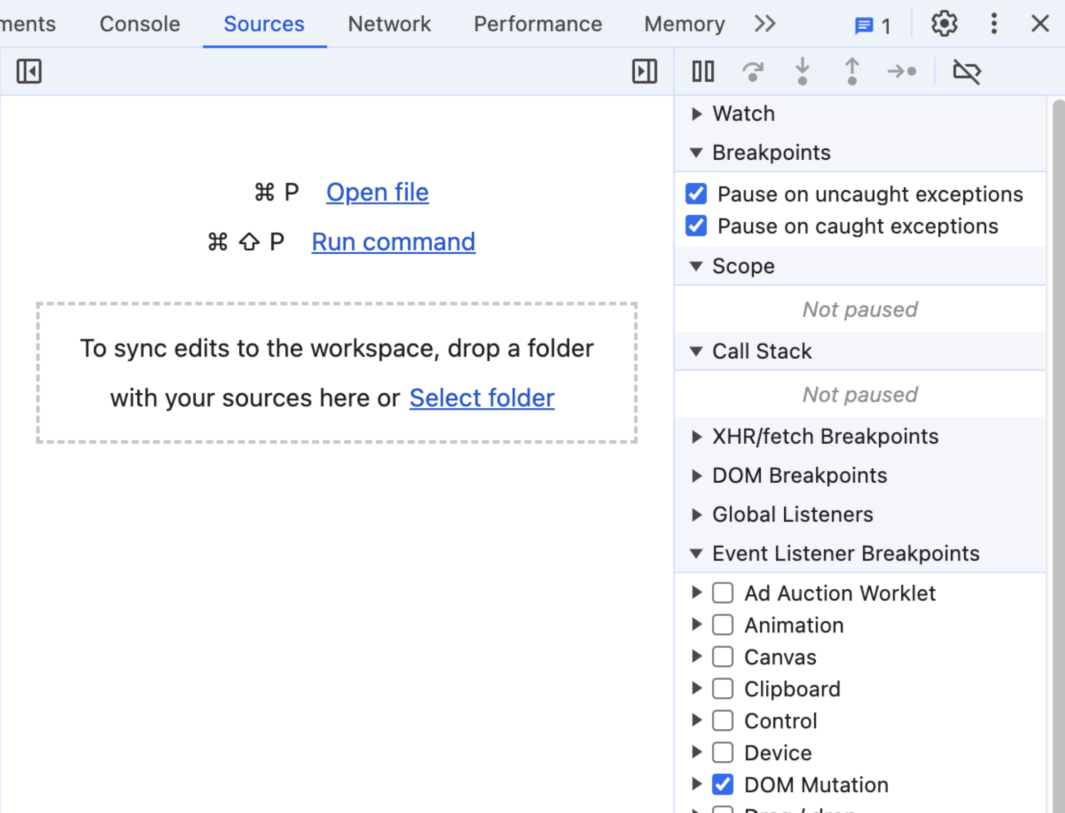Open the three-dot customize menu
1065x813 pixels.
pos(994,24)
